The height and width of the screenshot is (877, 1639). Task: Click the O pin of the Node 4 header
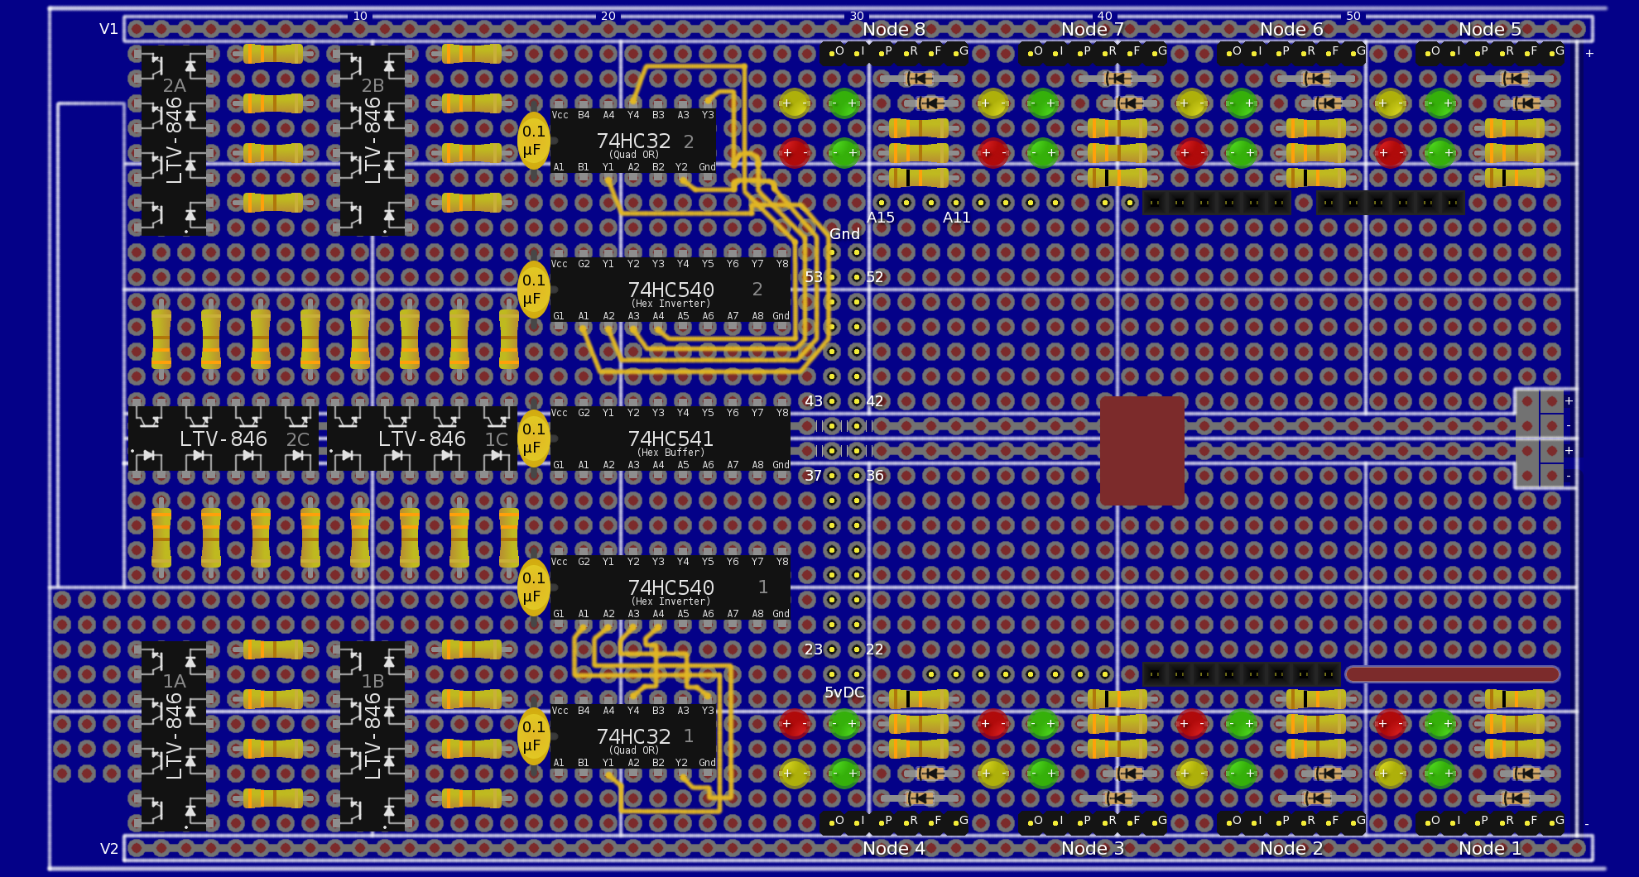point(833,822)
